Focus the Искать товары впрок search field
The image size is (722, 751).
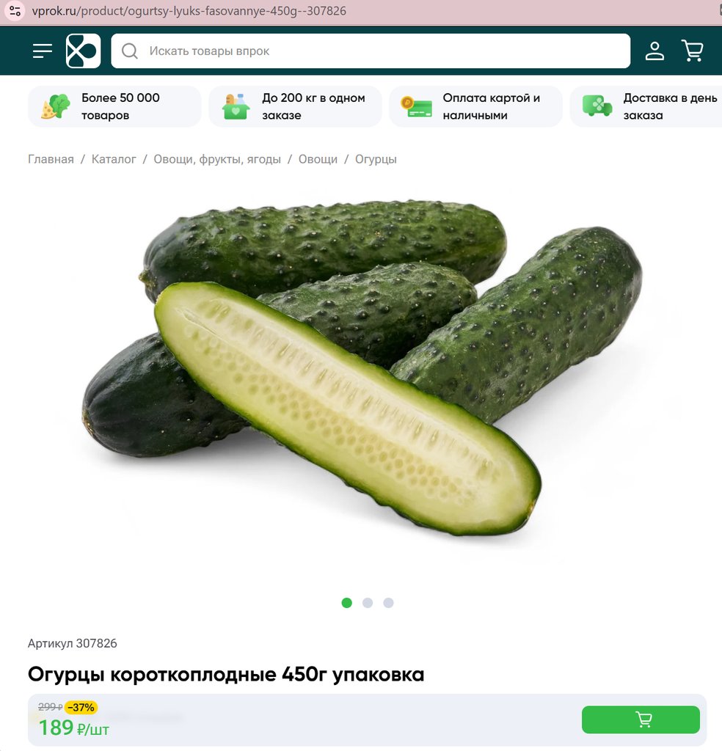coord(371,51)
